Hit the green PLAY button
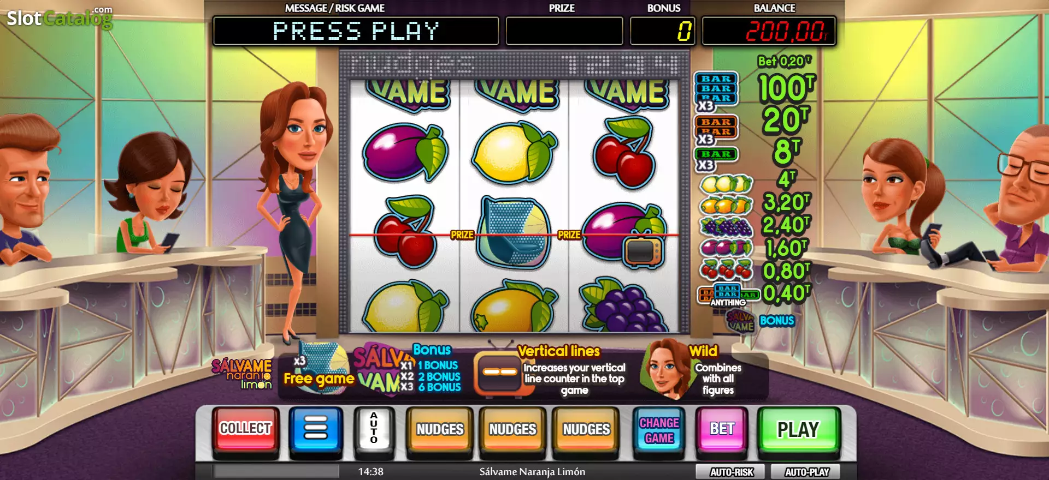 pyautogui.click(x=798, y=429)
